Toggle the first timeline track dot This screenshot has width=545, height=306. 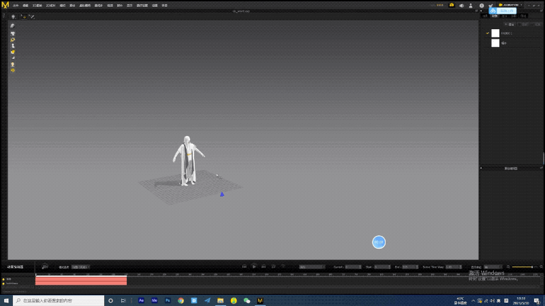(3, 279)
